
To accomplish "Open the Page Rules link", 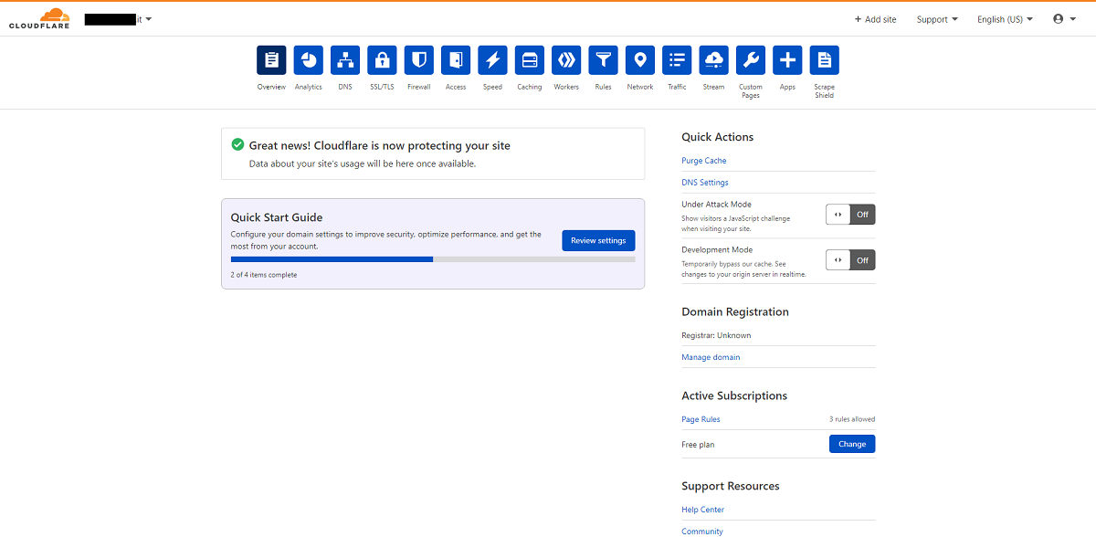I will coord(701,419).
